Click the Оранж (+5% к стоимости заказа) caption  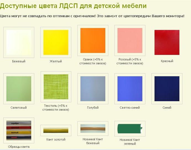(x=93, y=61)
